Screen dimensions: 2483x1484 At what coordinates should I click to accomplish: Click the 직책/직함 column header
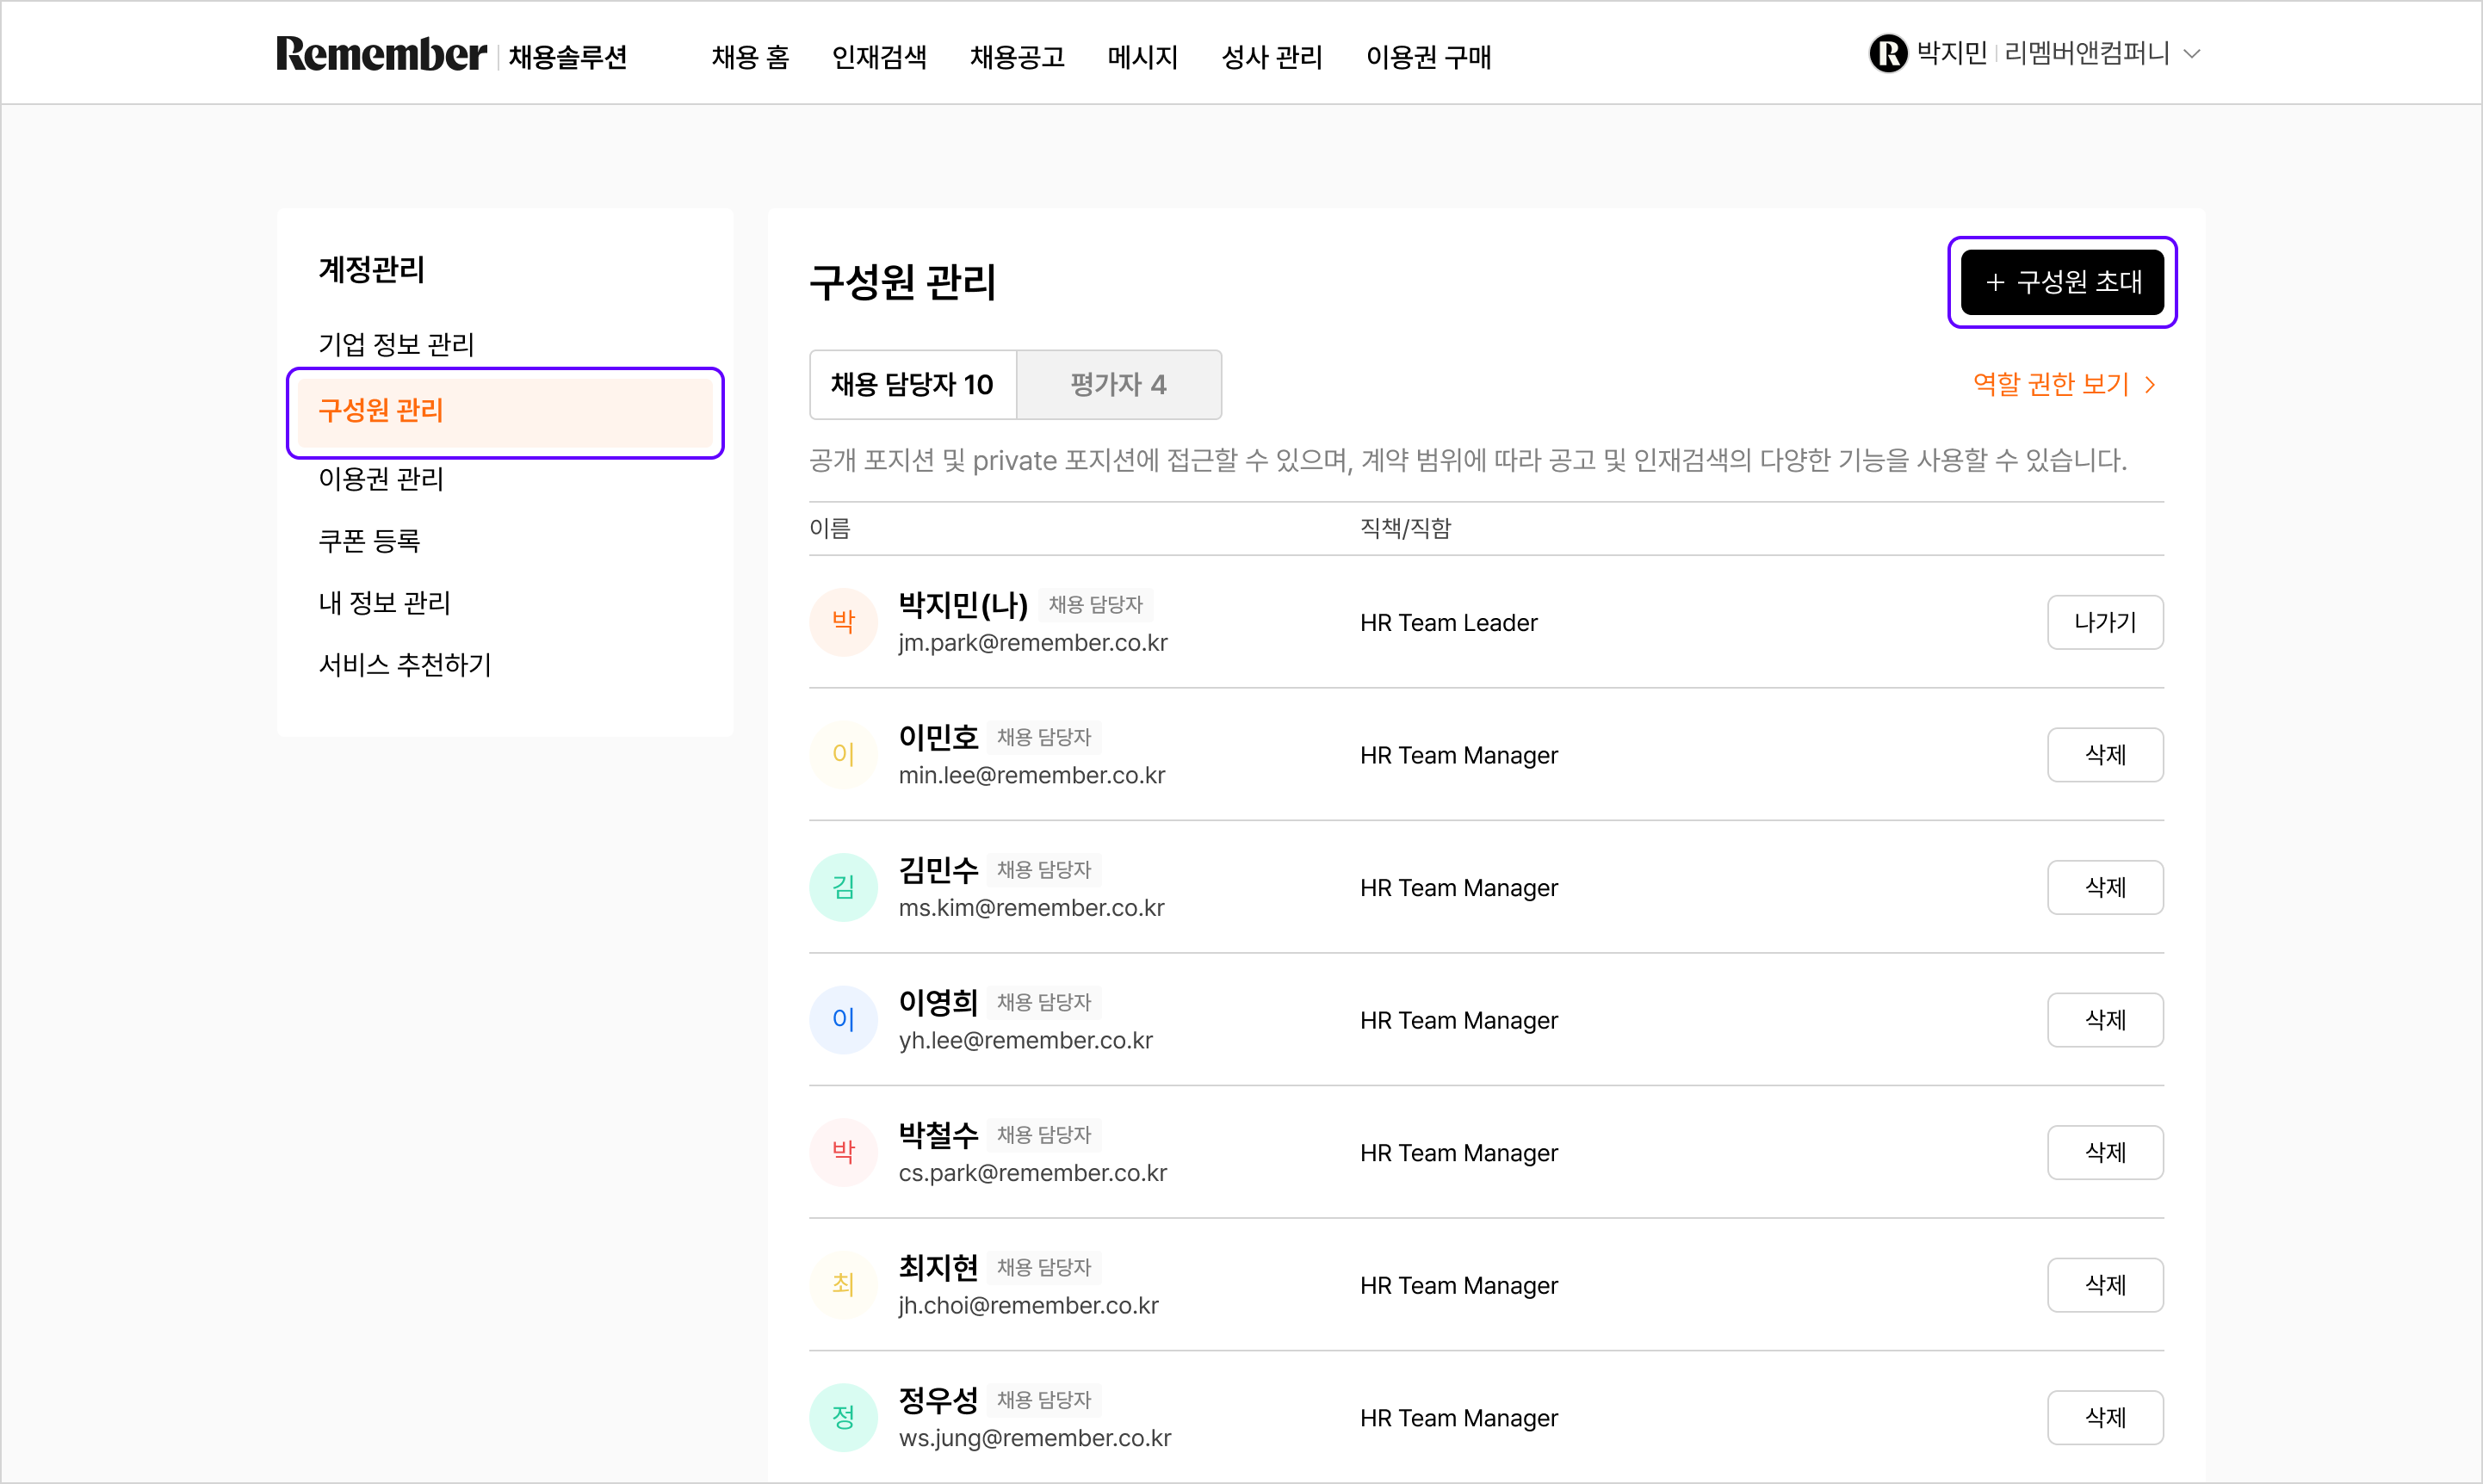[1405, 528]
